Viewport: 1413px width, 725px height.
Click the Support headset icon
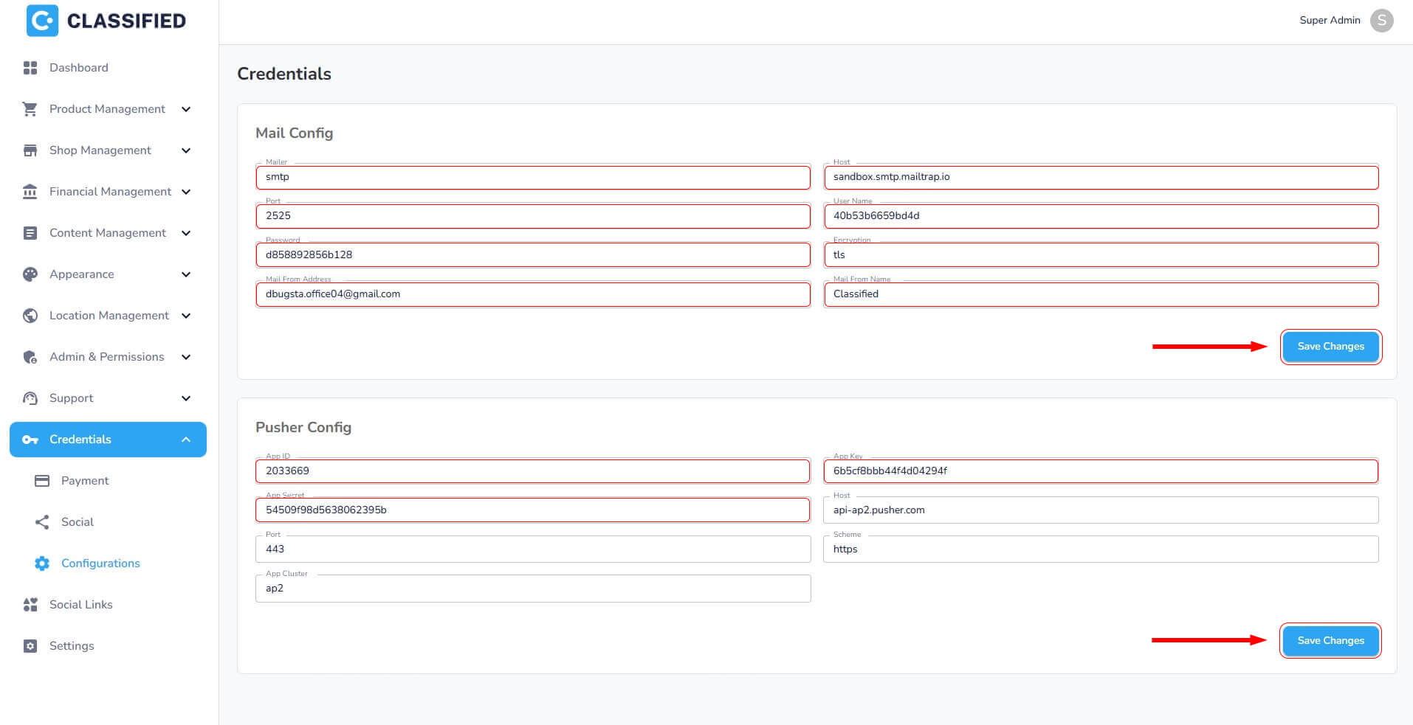[x=30, y=398]
